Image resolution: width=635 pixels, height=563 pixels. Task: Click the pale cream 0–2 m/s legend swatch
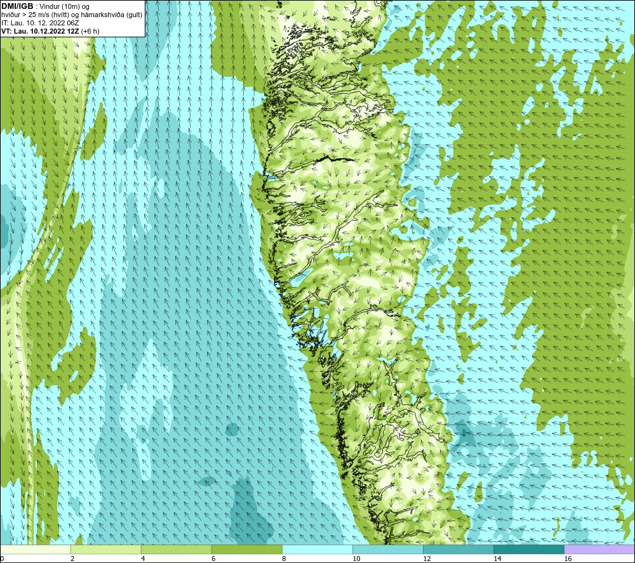36,549
